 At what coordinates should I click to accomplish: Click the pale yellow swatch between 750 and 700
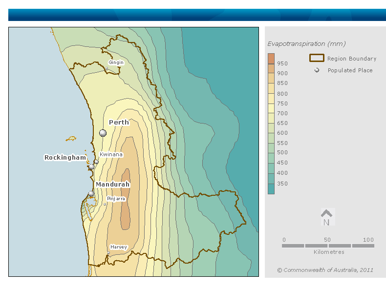[271, 108]
